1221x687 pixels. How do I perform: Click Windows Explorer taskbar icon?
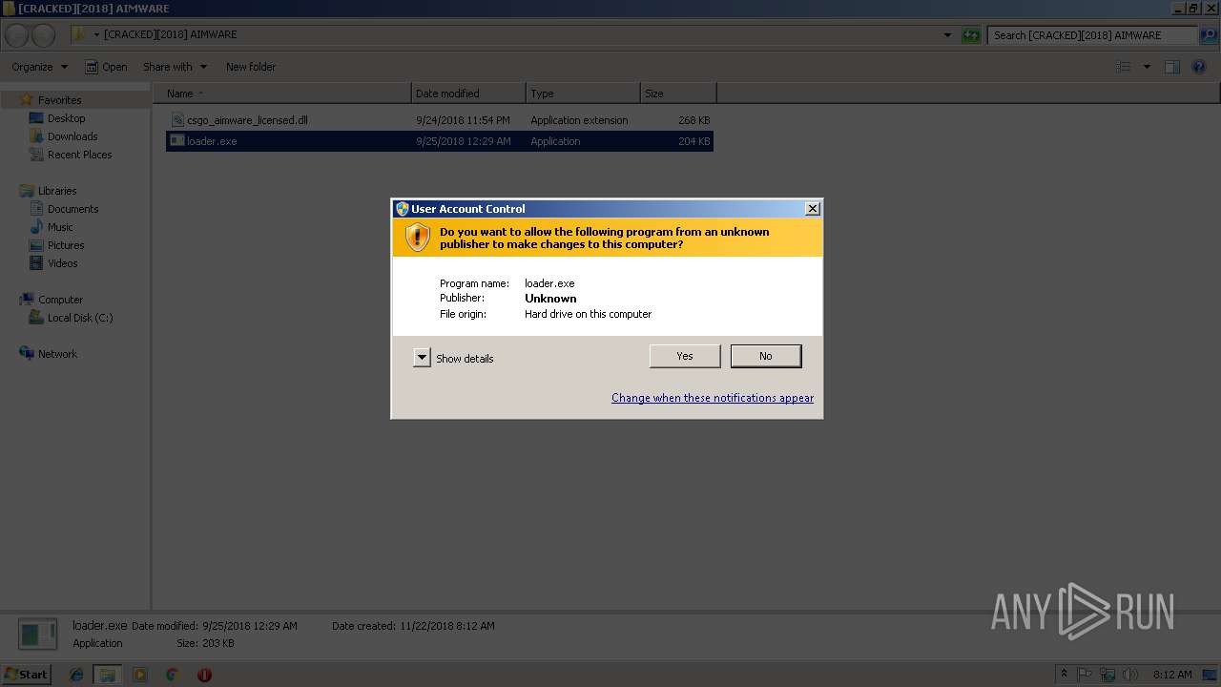[x=108, y=675]
